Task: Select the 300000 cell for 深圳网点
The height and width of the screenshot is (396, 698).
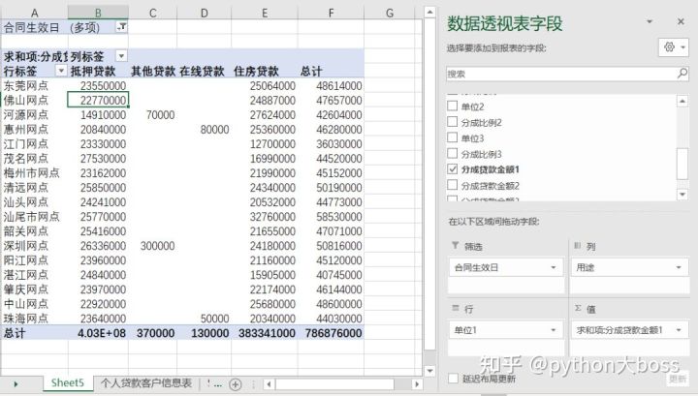Action: coord(153,246)
